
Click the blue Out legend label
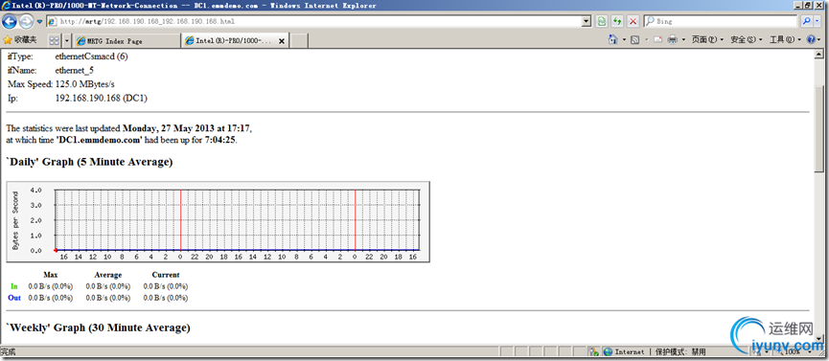click(14, 298)
